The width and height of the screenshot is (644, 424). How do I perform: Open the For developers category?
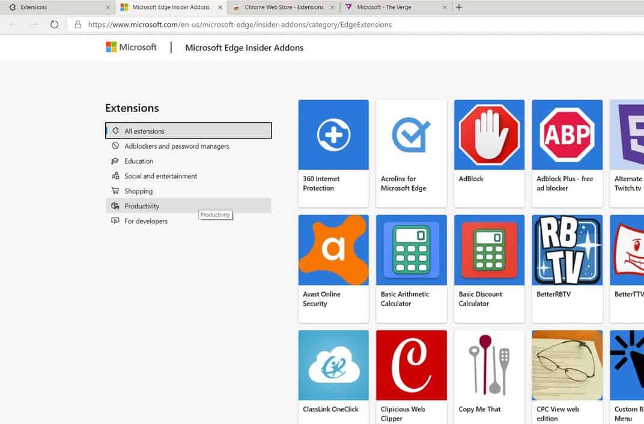[145, 221]
